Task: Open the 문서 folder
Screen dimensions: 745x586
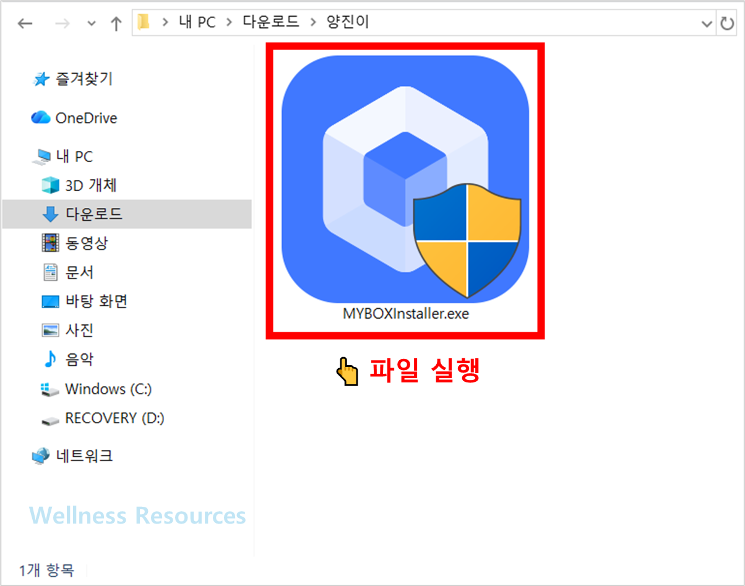Action: [67, 272]
